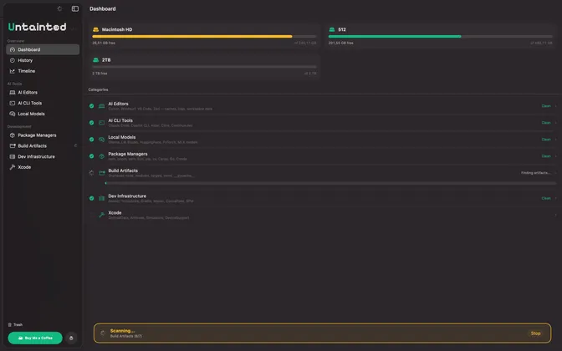562x351 pixels.
Task: Click the Categories section heading
Action: pos(98,89)
